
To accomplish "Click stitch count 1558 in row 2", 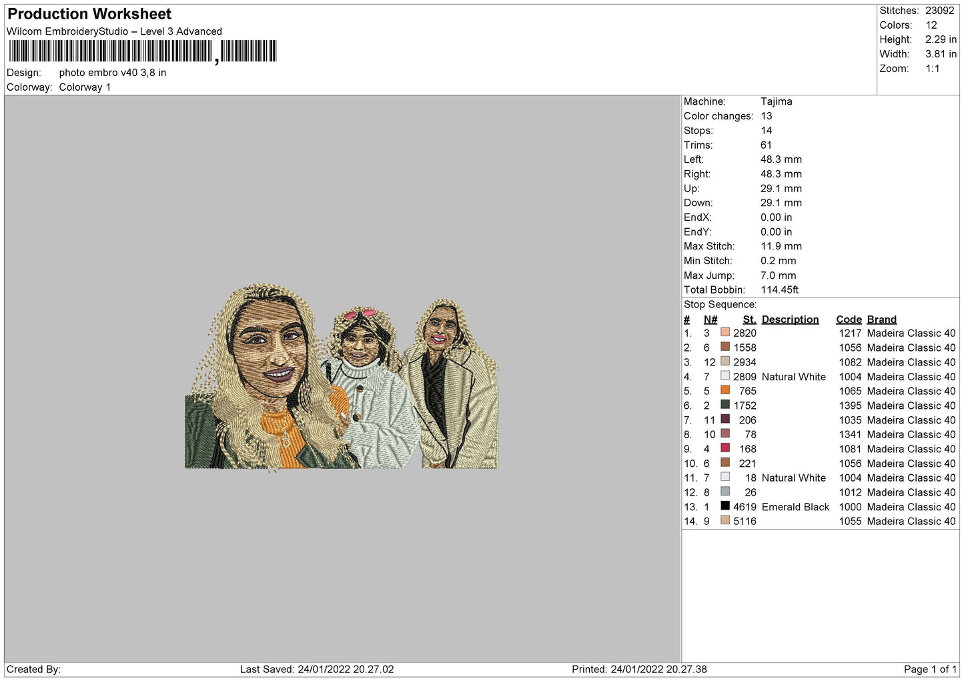I will pyautogui.click(x=745, y=348).
